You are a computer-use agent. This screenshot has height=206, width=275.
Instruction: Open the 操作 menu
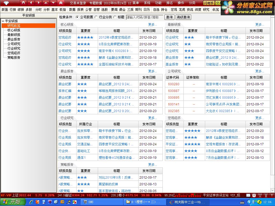click(181, 3)
